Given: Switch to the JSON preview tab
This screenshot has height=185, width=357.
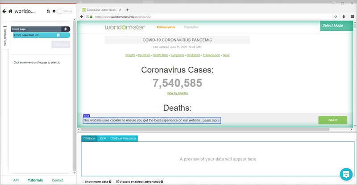Looking at the screenshot, I should point(103,138).
